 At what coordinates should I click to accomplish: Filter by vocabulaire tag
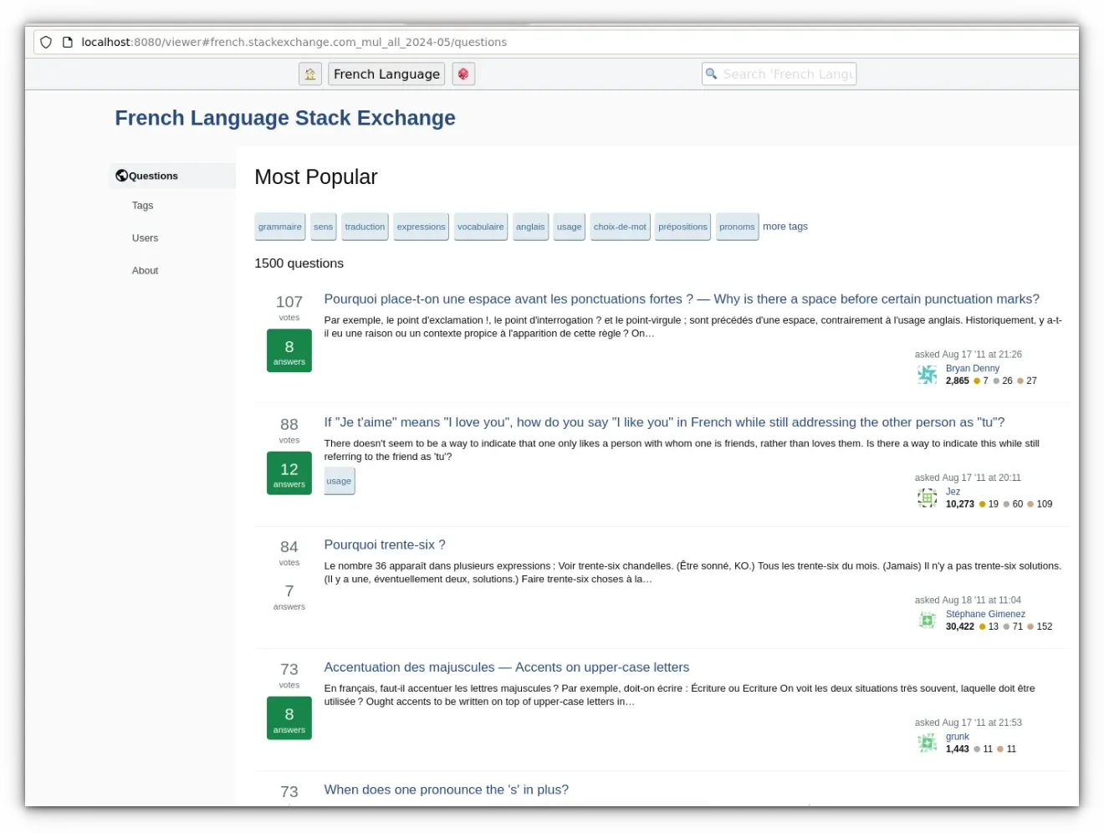(x=481, y=227)
